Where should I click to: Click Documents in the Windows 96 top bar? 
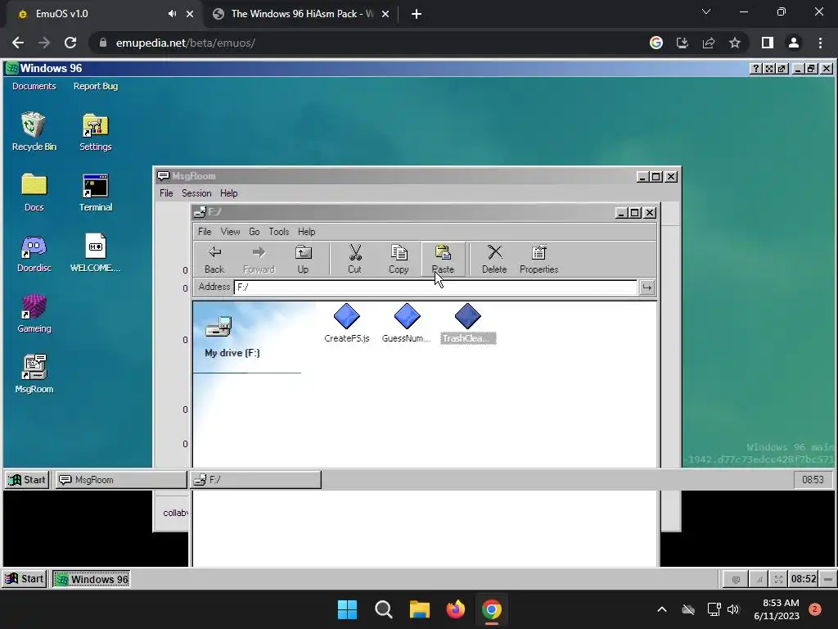point(34,86)
